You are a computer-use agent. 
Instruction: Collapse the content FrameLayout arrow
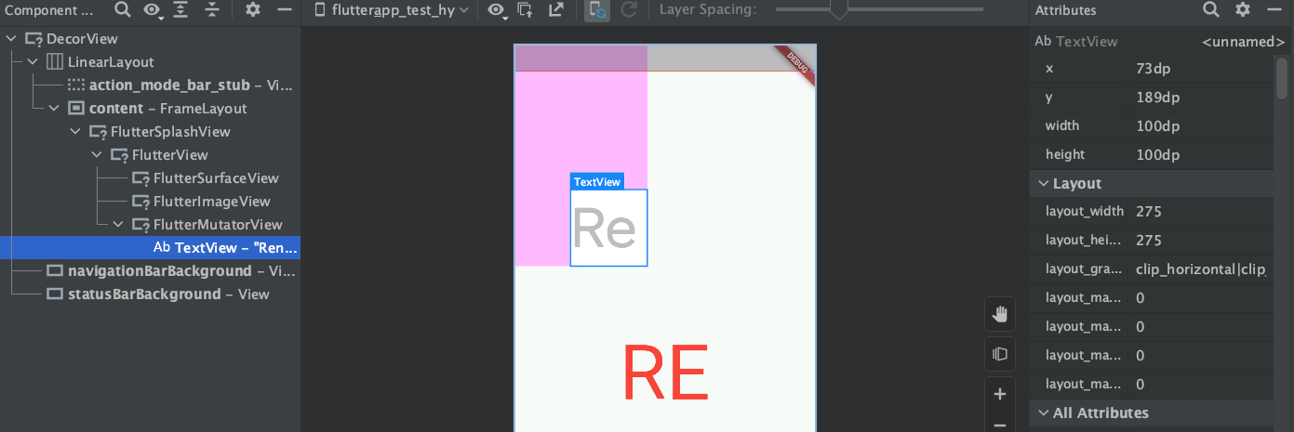point(54,109)
